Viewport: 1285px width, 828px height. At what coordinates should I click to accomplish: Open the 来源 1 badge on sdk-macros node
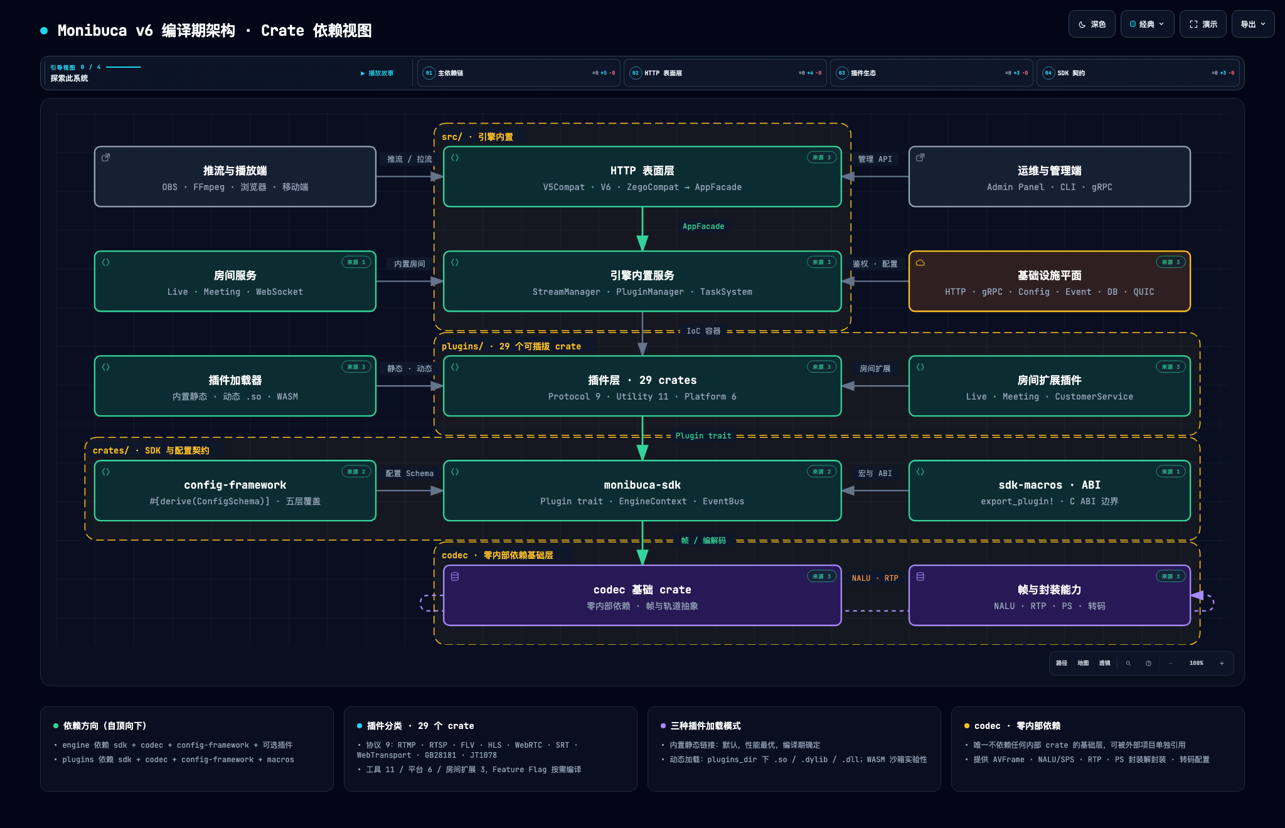tap(1170, 472)
